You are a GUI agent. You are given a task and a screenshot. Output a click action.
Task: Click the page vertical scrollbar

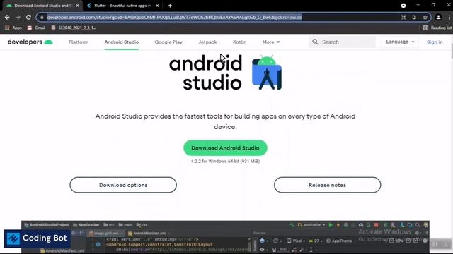coord(452,52)
